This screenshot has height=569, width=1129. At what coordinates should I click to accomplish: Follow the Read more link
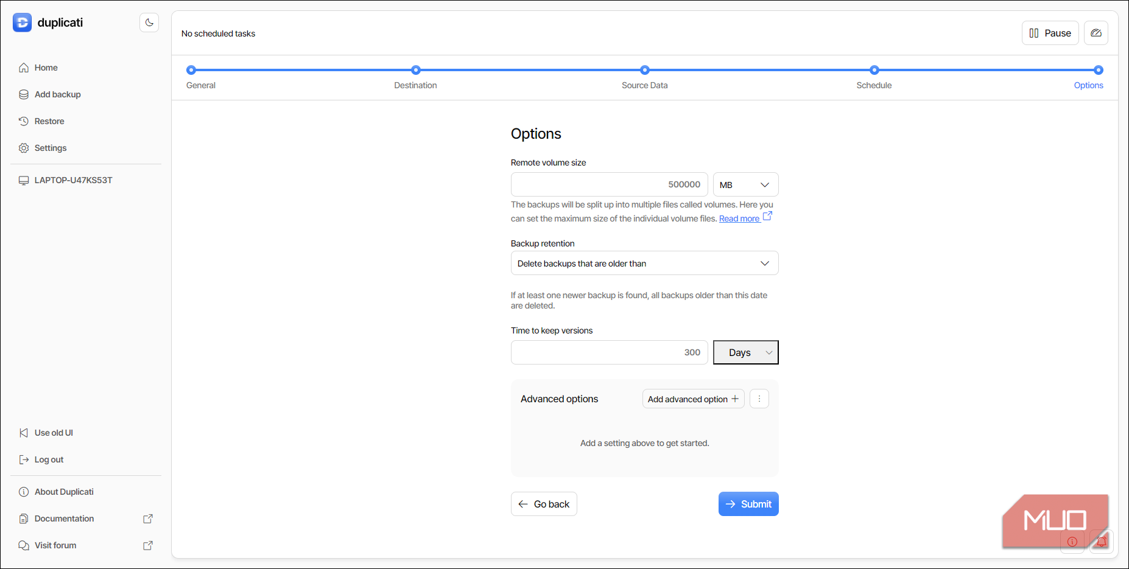[739, 218]
